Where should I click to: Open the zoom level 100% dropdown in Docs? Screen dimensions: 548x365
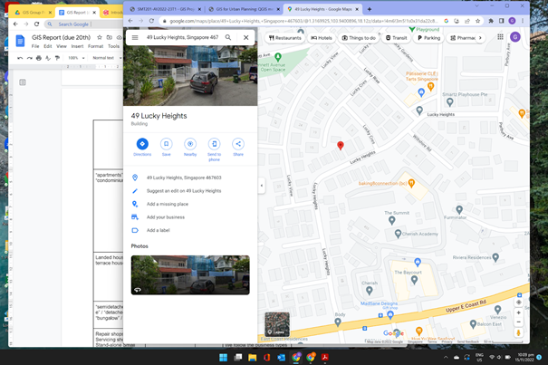pos(76,58)
